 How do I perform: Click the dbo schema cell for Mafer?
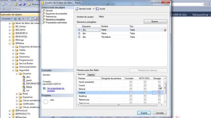tap(91, 30)
